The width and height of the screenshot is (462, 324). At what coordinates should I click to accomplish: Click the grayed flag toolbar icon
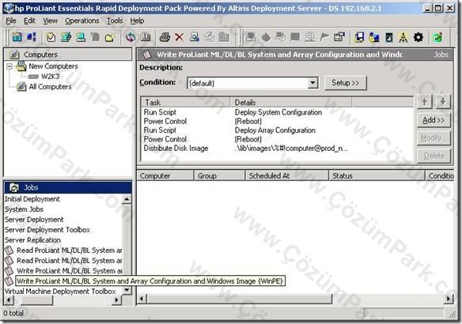324,37
